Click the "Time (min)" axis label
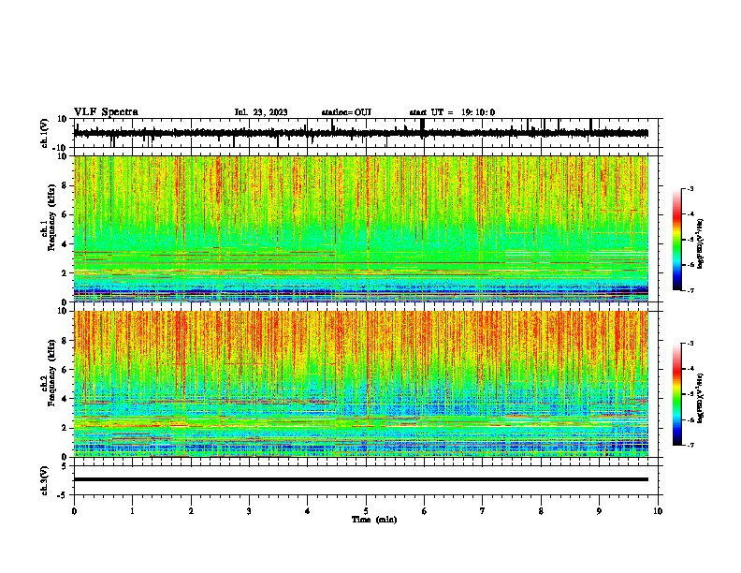Image resolution: width=741 pixels, height=573 pixels. point(374,520)
